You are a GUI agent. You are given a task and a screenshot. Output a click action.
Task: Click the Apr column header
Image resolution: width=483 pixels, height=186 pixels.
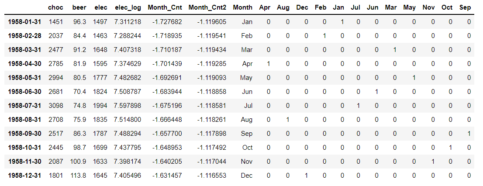click(265, 8)
